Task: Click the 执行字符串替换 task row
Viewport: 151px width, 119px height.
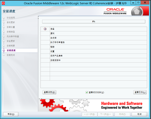Action: pyautogui.click(x=94, y=42)
